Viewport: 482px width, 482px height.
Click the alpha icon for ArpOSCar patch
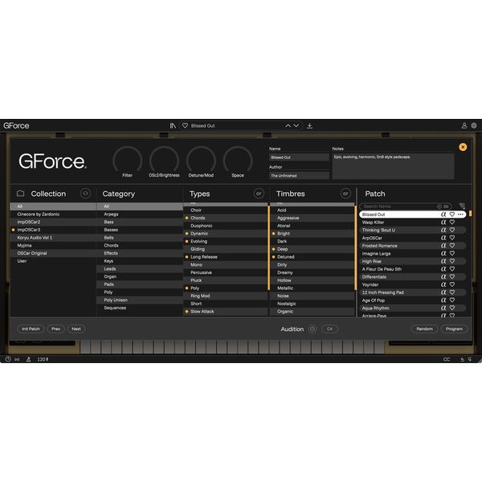click(443, 238)
